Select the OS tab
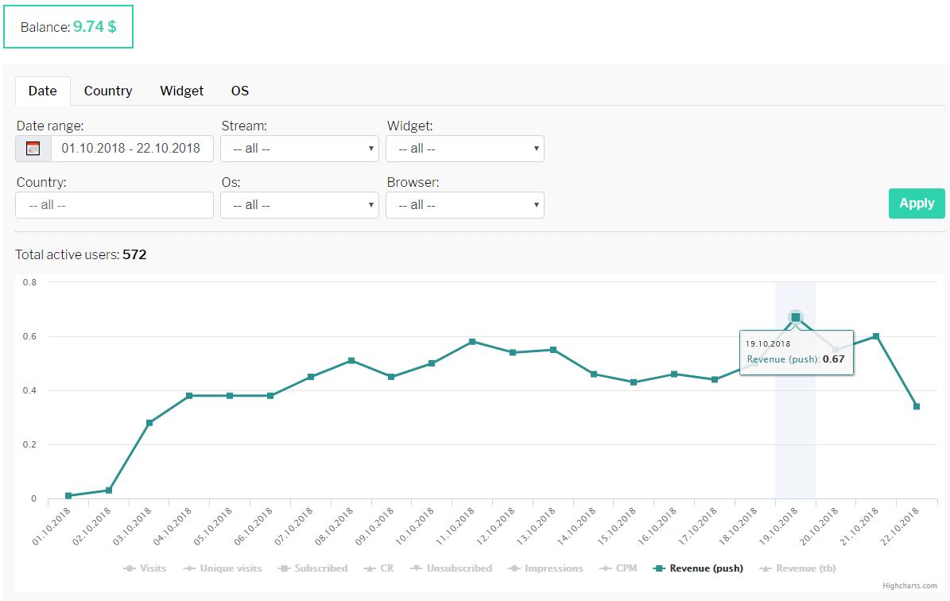Screen dimensions: 950x601 pos(240,91)
